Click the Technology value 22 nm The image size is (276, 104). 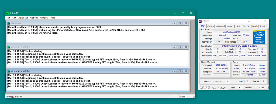pyautogui.click(x=218, y=42)
